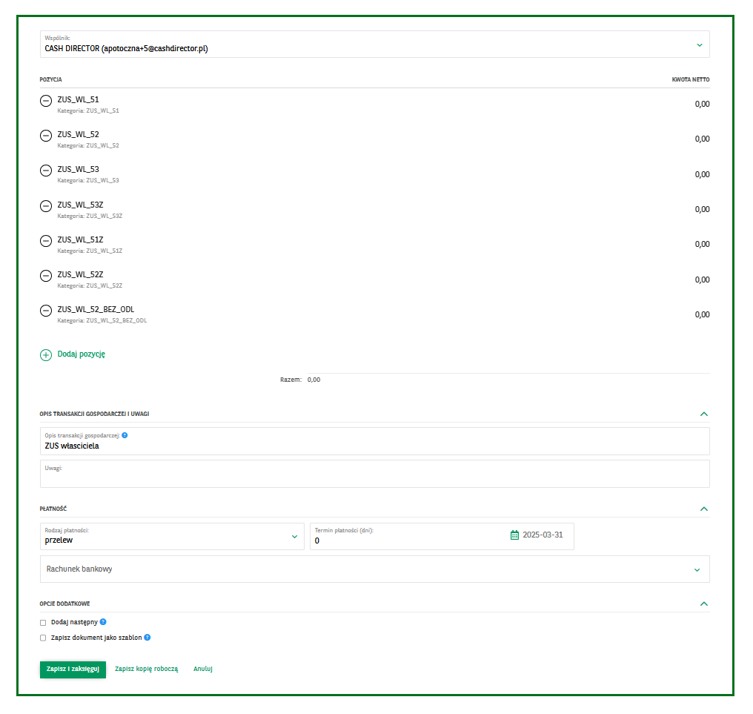753x714 pixels.
Task: Click Kategoria: ZUS_WL_52_BEZ_ODL subtitle
Action: 102,320
